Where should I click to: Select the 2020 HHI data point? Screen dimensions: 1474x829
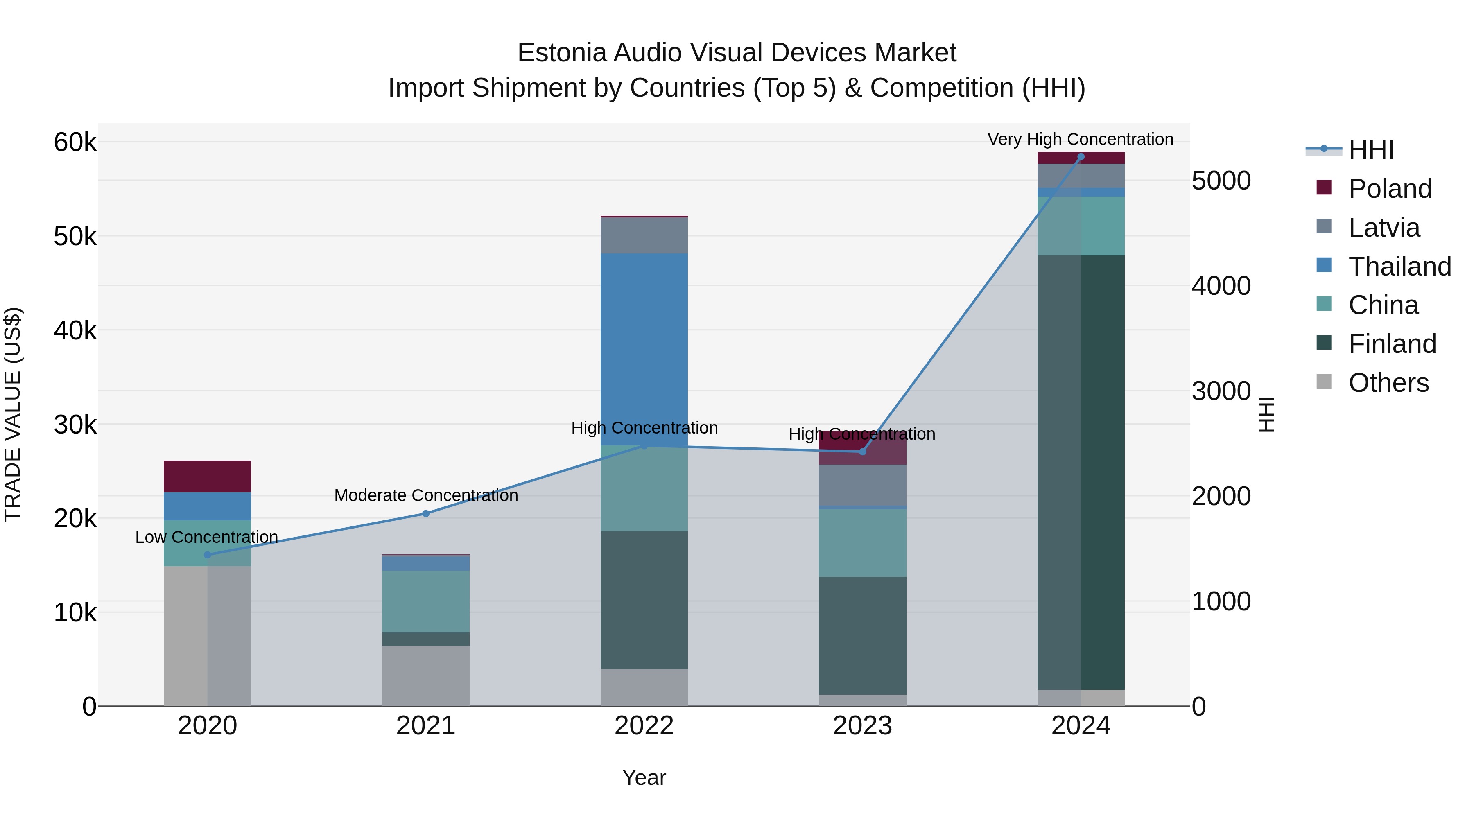(x=207, y=555)
